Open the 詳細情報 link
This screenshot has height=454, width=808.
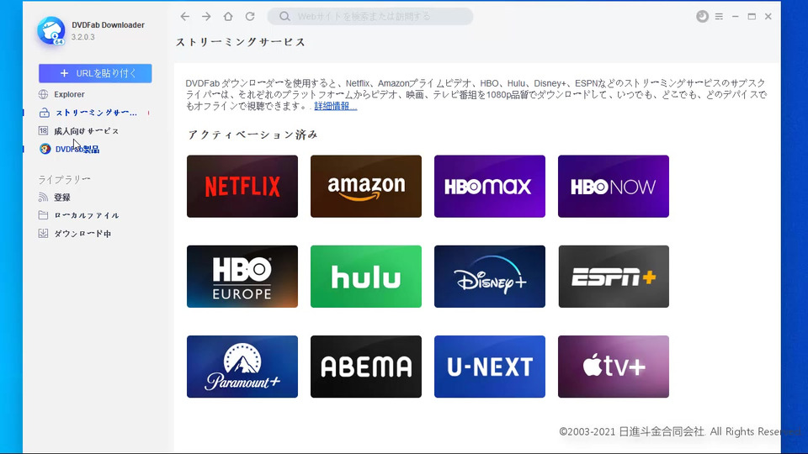336,106
